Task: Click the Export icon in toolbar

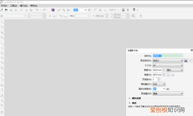Action: (x=64, y=10)
